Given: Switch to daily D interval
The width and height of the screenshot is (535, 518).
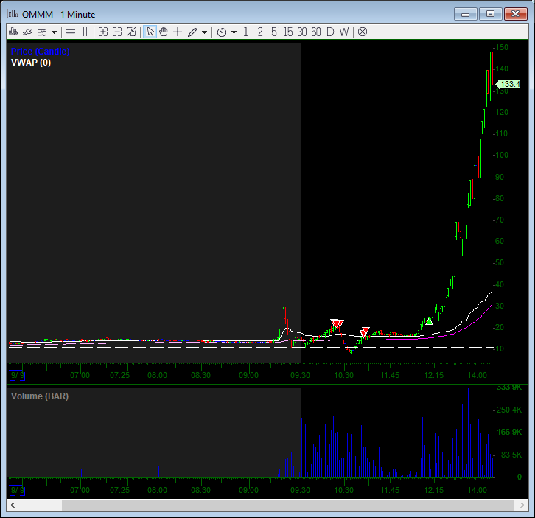Looking at the screenshot, I should [330, 32].
